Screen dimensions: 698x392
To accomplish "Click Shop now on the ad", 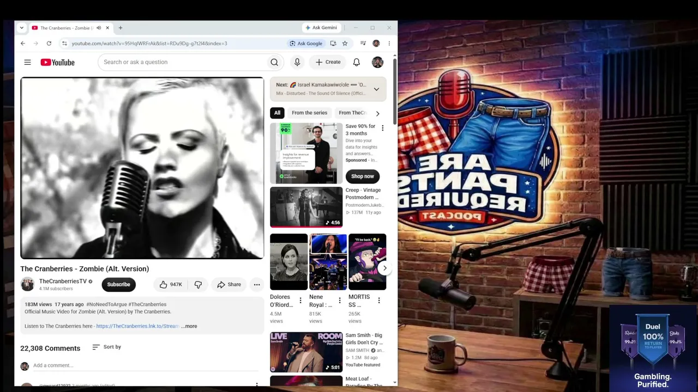I will [363, 176].
